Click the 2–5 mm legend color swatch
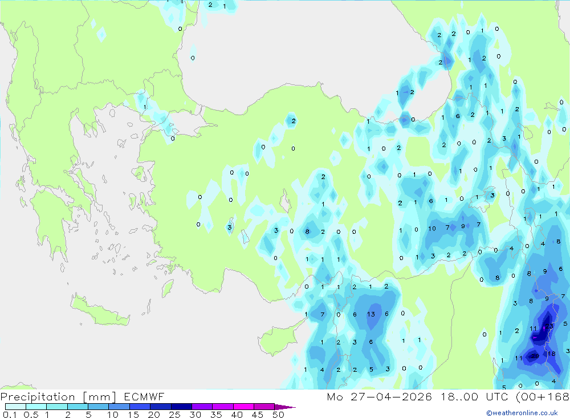 [x=78, y=407]
